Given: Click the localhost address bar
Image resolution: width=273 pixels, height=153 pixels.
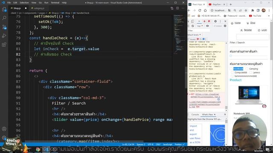Looking at the screenshot, I should 220,10.
